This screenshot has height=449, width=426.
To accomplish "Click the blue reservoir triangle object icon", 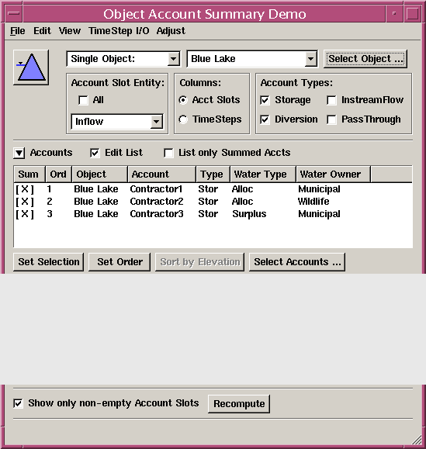I will click(31, 67).
